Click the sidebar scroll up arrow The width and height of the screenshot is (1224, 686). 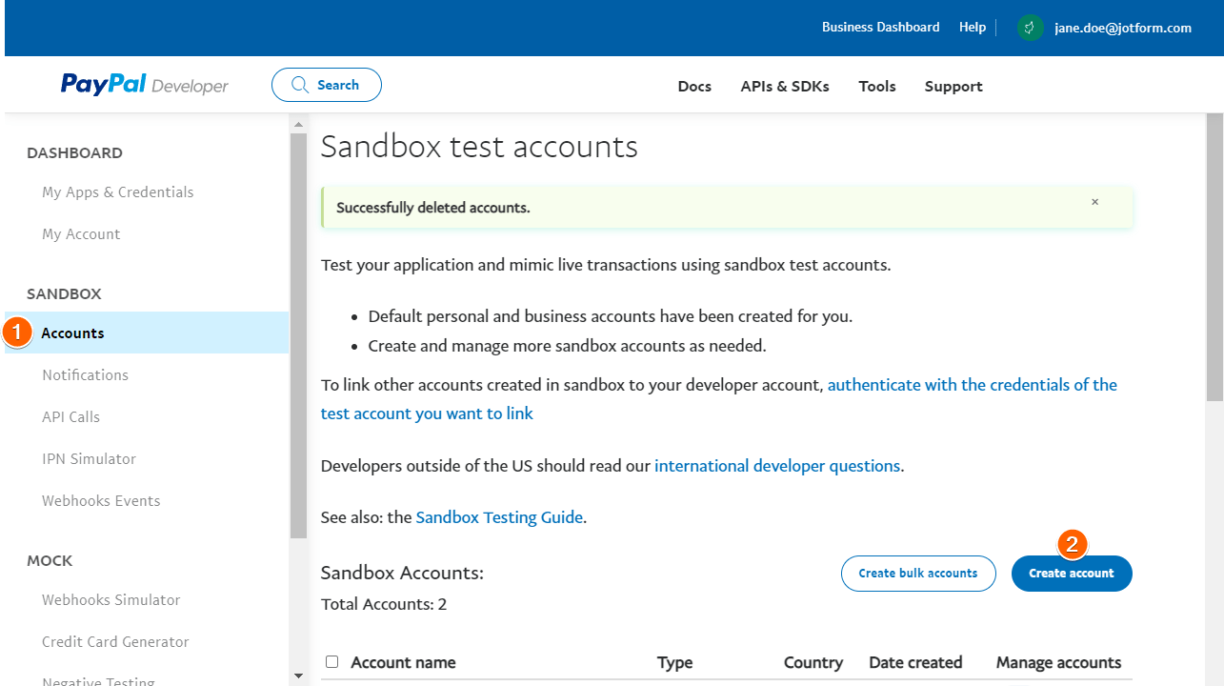pos(298,125)
